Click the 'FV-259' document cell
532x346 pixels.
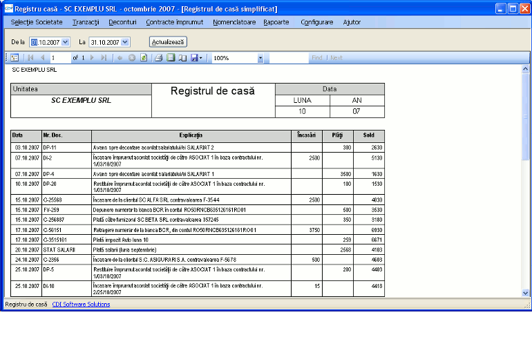point(66,210)
